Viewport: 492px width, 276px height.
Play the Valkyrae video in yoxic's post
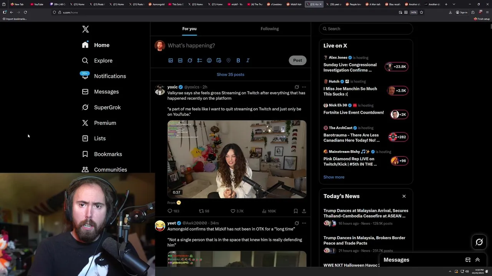(x=237, y=159)
